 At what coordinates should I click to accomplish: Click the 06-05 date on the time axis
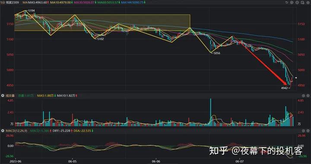[73, 161]
